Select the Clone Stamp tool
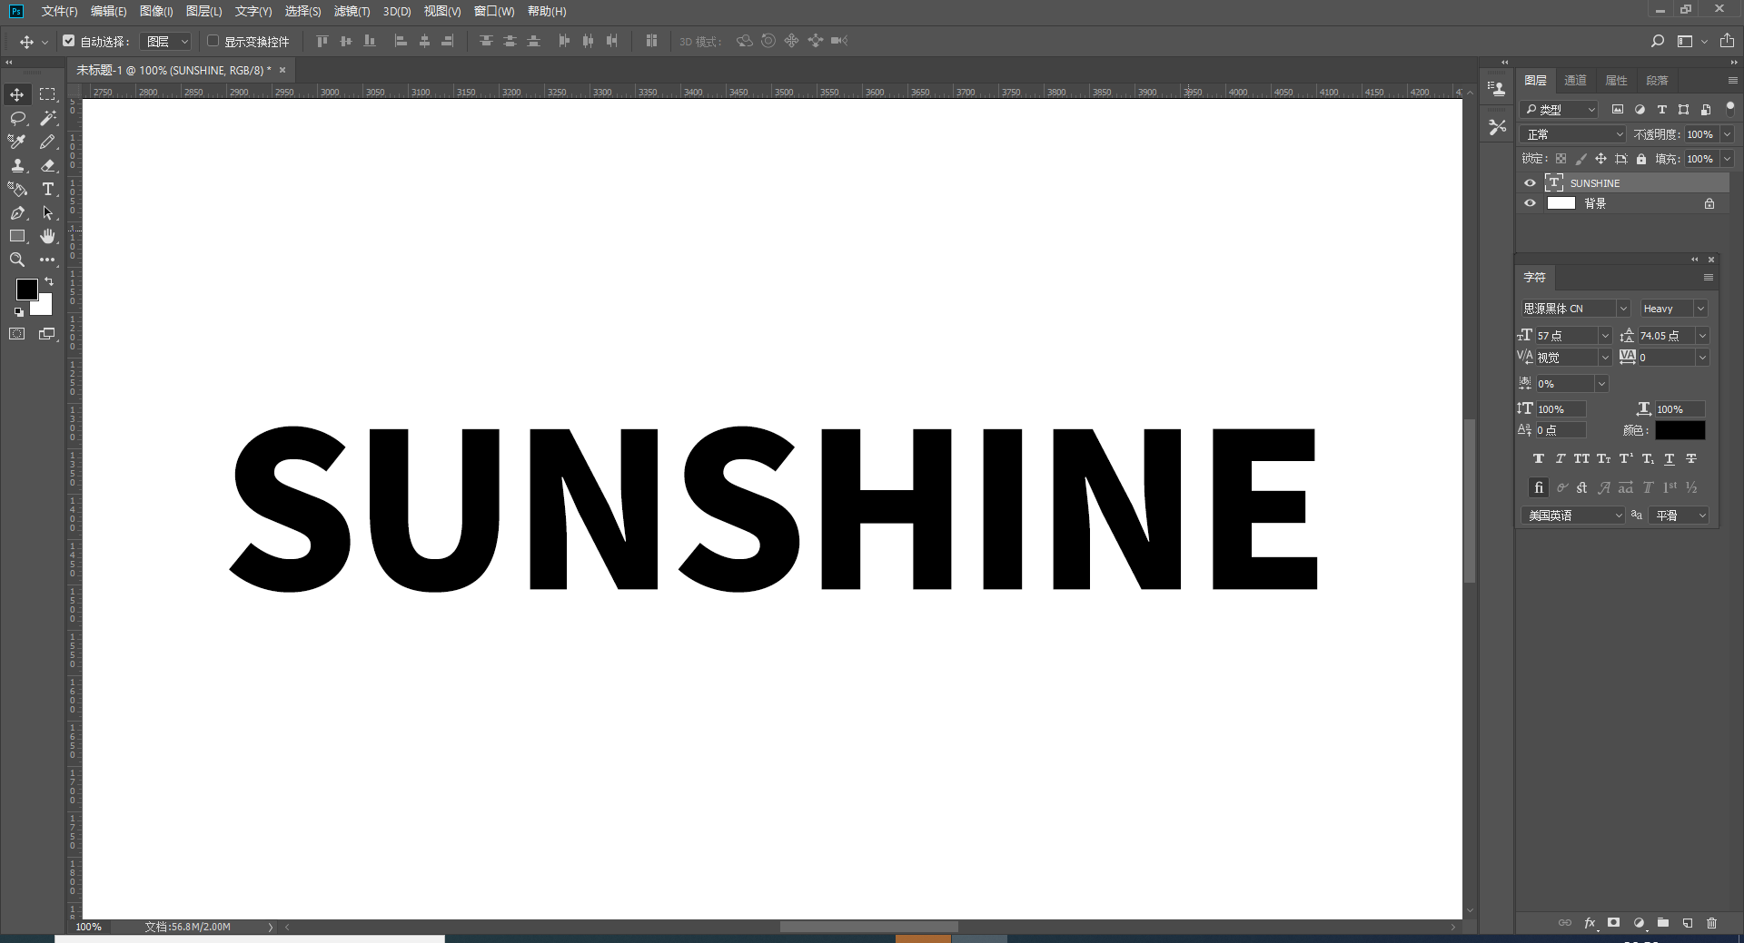1744x943 pixels. tap(17, 165)
